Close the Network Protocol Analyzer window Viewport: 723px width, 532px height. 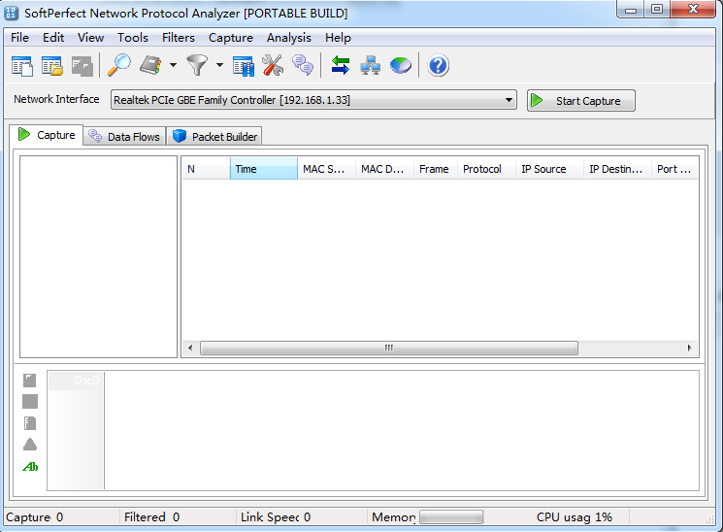693,10
